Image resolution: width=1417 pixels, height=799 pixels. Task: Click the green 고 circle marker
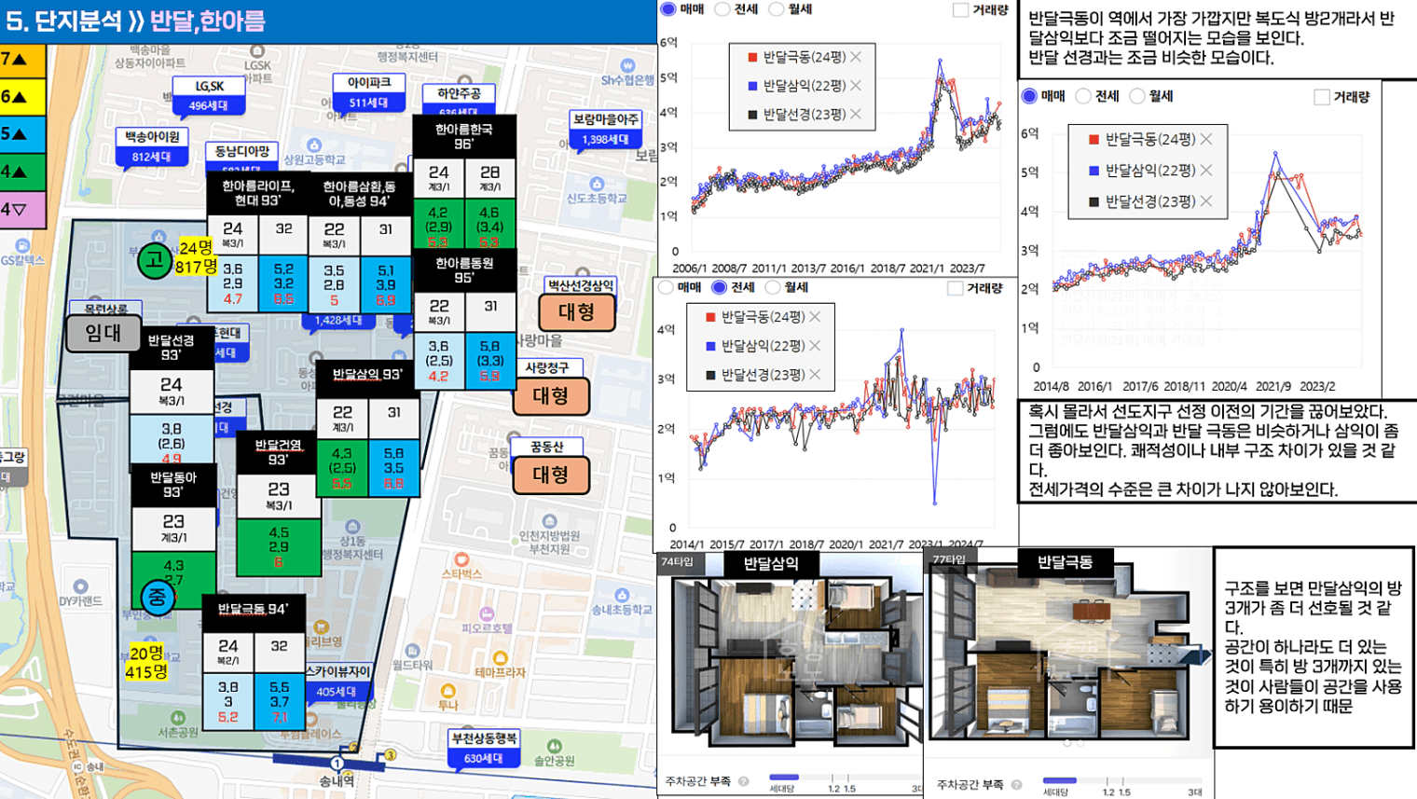coord(155,260)
